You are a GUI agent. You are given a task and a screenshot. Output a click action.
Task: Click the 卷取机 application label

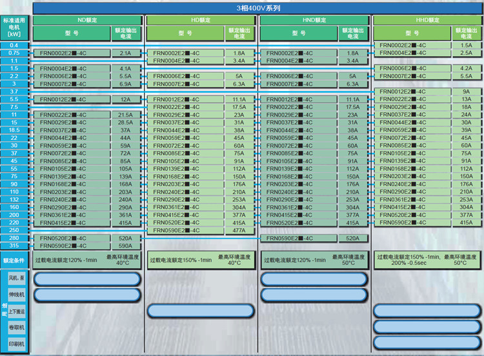point(16,328)
